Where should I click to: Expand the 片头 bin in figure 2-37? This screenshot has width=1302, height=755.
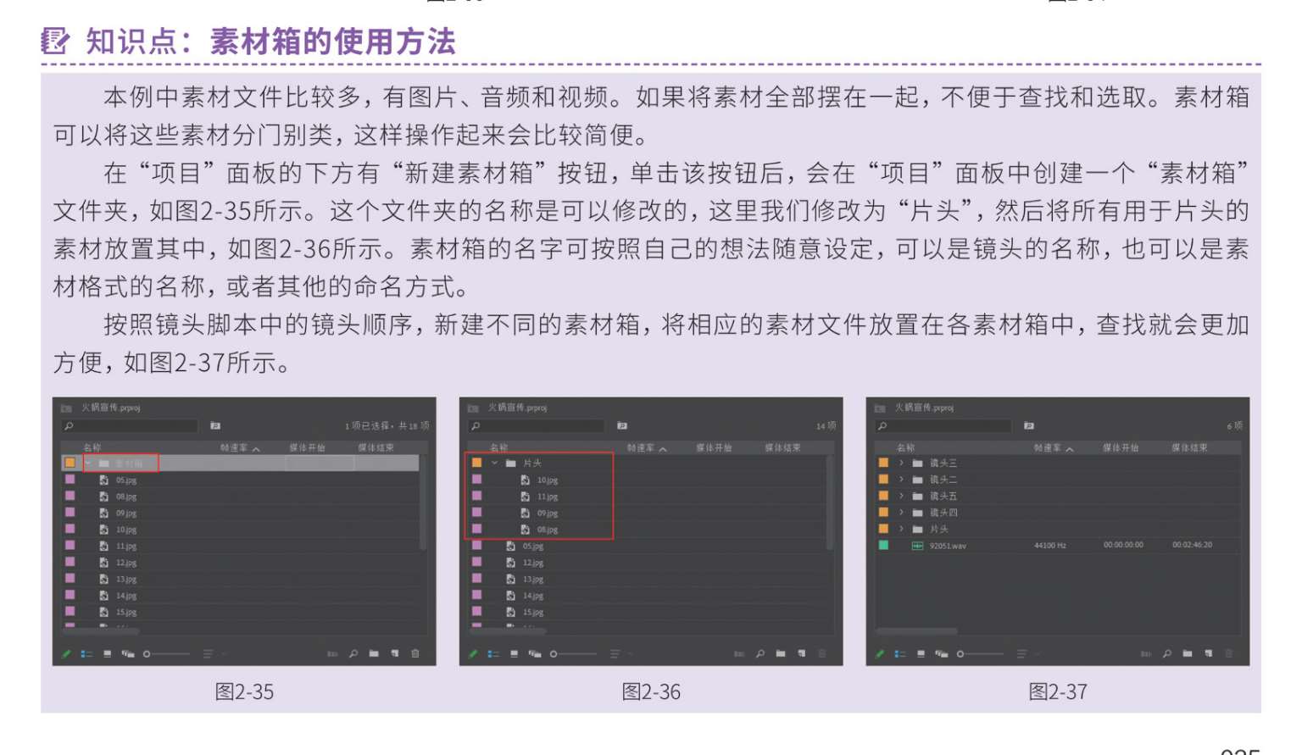click(901, 530)
